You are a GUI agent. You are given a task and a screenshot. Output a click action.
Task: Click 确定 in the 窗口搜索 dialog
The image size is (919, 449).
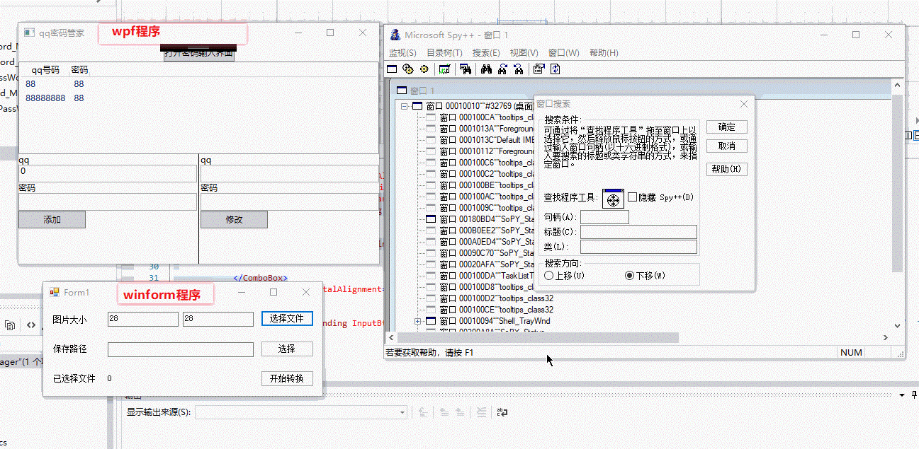tap(727, 127)
